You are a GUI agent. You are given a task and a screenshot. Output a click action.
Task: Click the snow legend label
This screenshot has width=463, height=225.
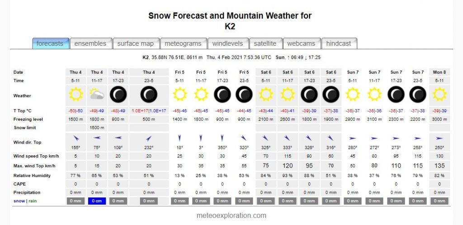pos(19,201)
